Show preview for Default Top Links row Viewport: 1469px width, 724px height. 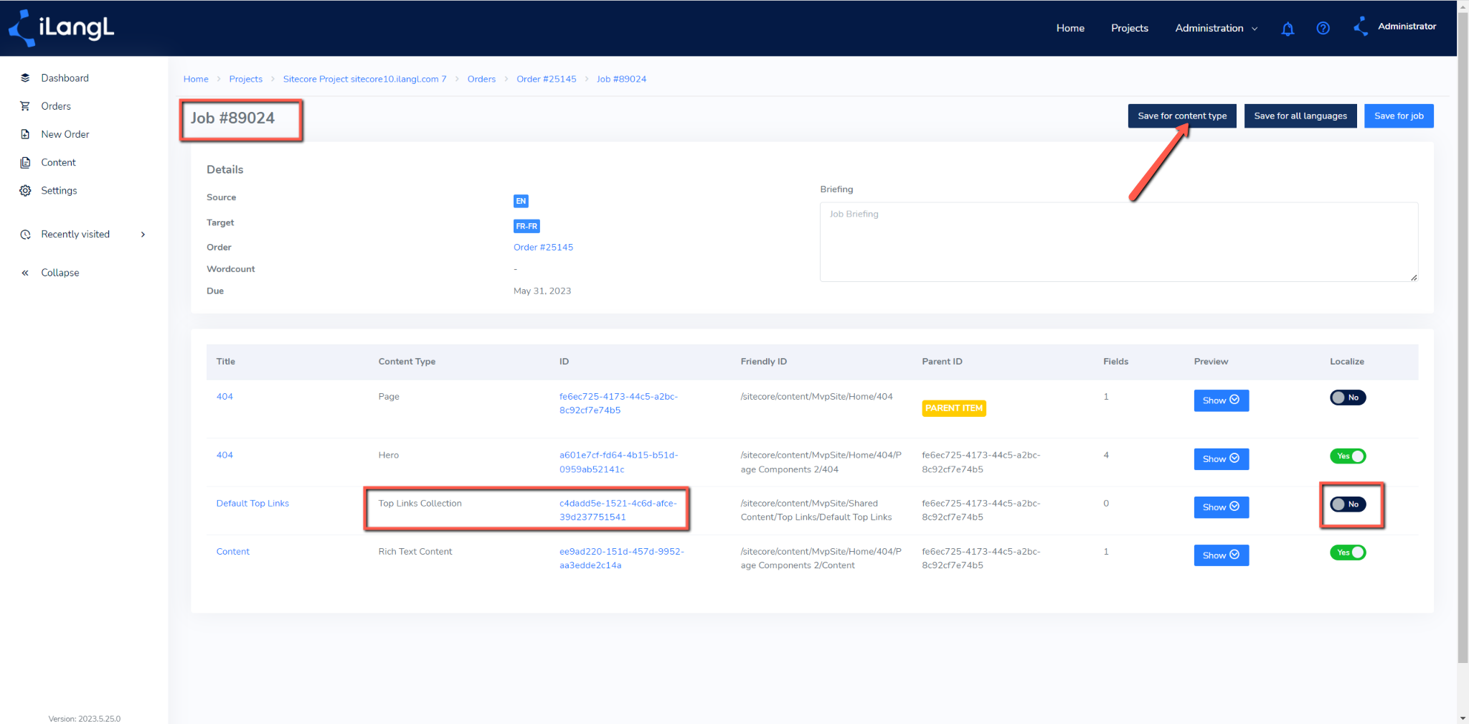click(x=1221, y=507)
